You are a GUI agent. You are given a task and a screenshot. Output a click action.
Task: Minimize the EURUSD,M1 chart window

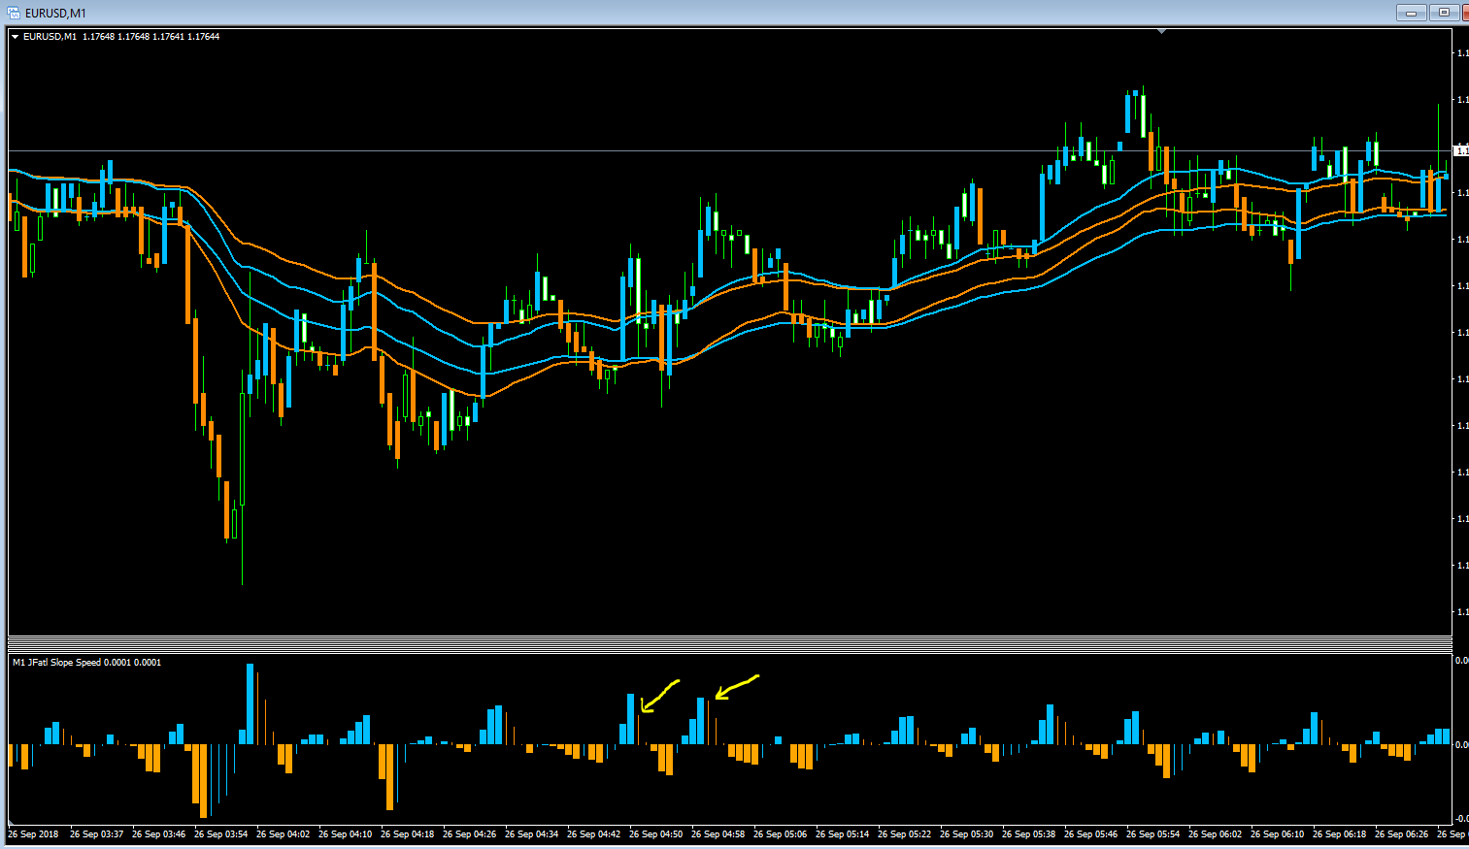(1411, 13)
